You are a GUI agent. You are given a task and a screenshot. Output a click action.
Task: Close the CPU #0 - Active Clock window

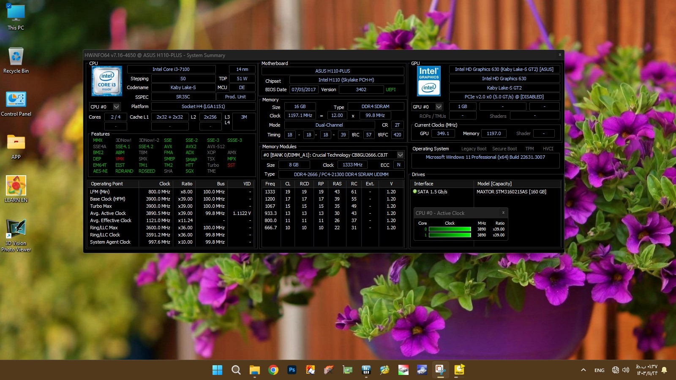[503, 213]
